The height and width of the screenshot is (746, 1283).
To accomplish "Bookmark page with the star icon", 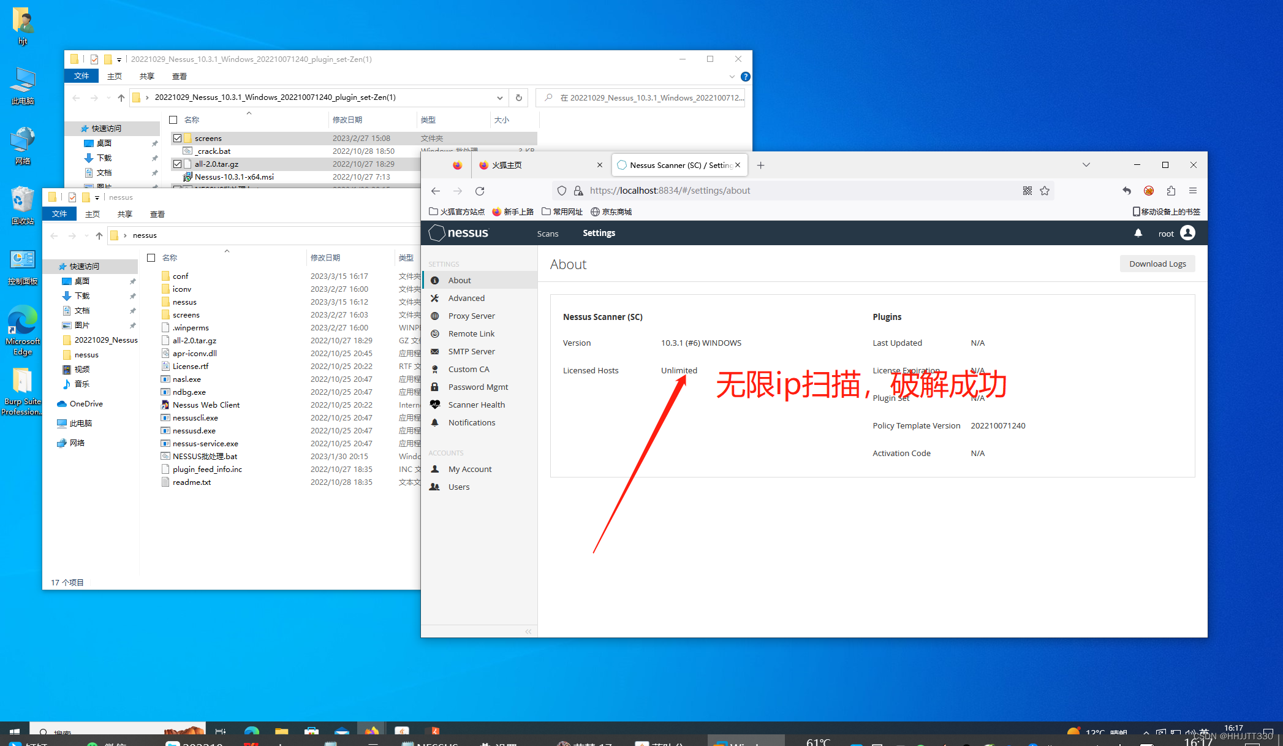I will (1045, 191).
